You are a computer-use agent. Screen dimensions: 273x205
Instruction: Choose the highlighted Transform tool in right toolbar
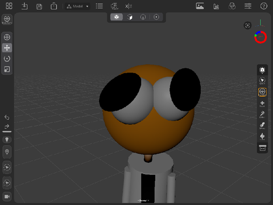262,92
